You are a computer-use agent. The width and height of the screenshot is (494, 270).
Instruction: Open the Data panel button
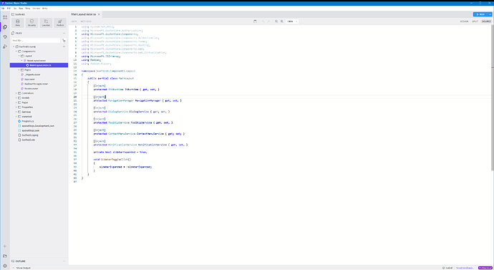18,23
